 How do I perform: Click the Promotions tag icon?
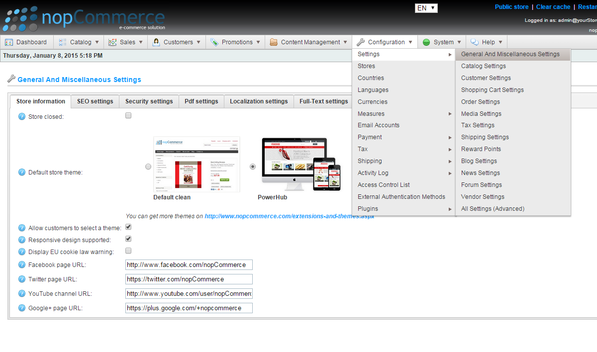click(x=214, y=42)
